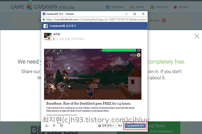Click GAME.GIVEAWAYOFTHEDAY.COM source link
202x134 pixels.
point(61,115)
